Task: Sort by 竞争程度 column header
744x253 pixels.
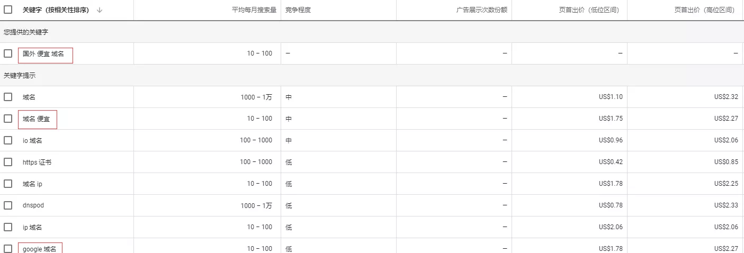Action: click(x=298, y=10)
